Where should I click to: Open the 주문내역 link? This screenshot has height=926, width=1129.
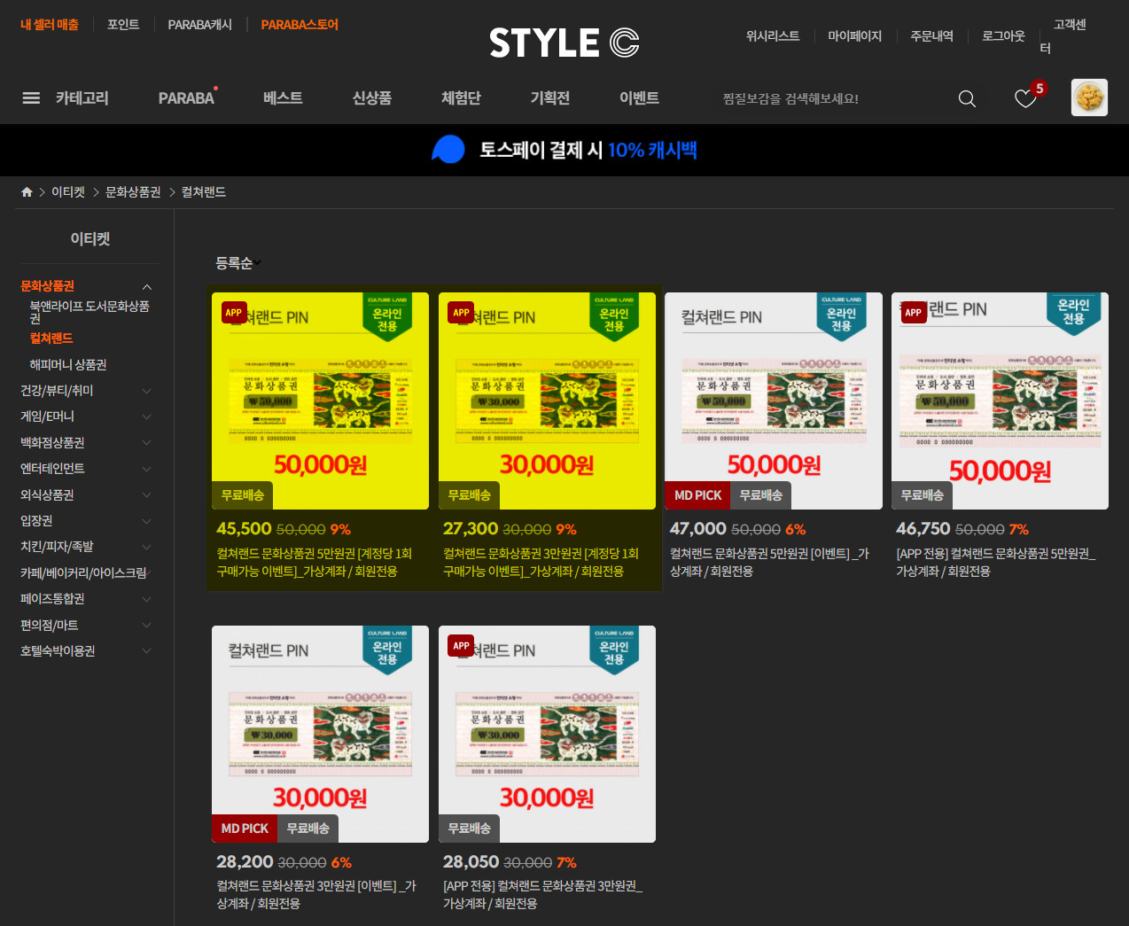(932, 36)
